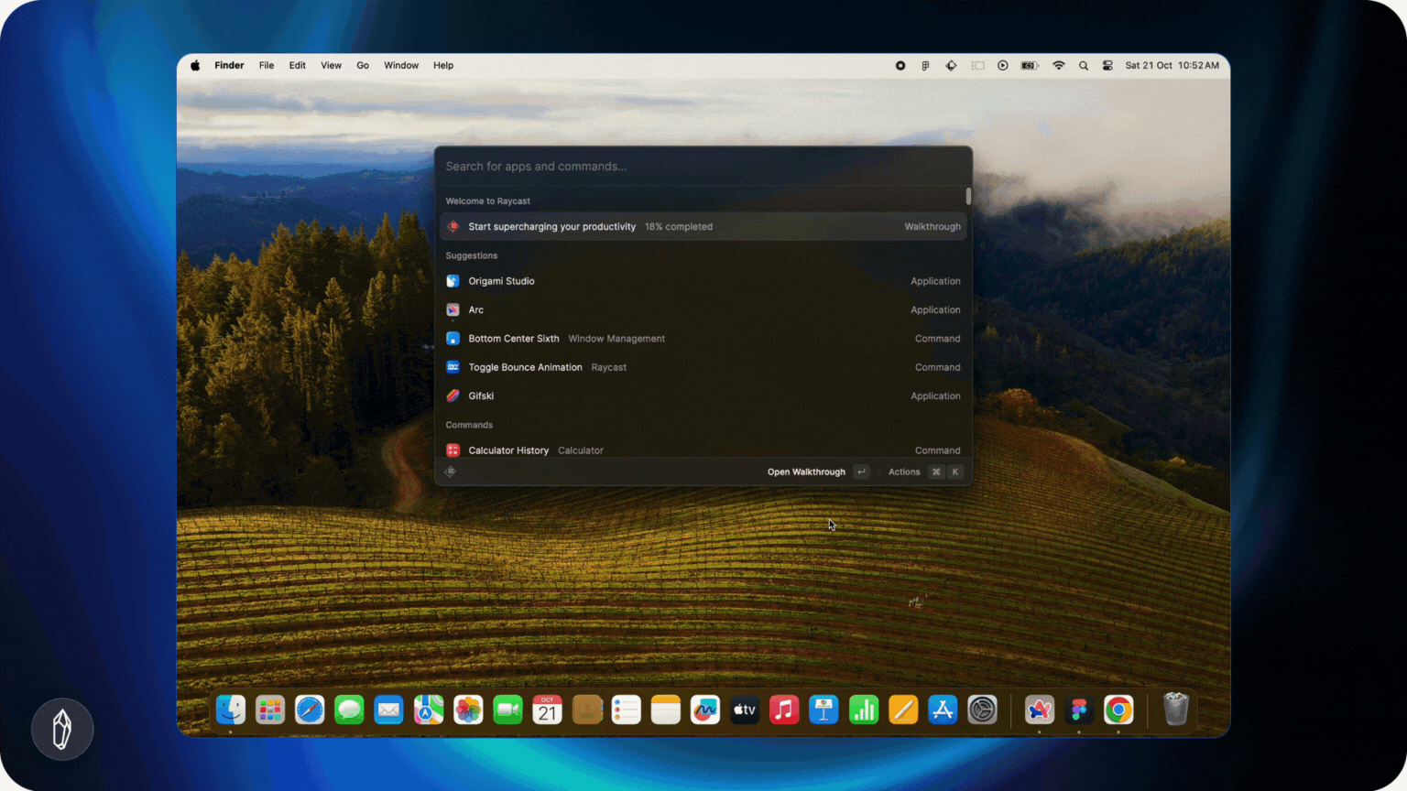The height and width of the screenshot is (791, 1407).
Task: Click the screen recording status icon in menu bar
Action: (x=900, y=66)
